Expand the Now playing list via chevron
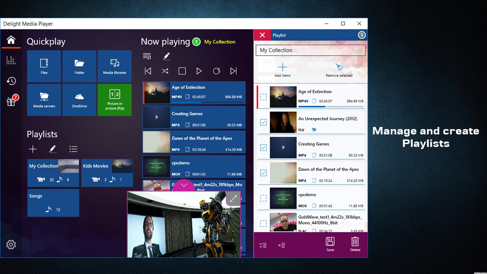This screenshot has height=274, width=487. click(183, 186)
